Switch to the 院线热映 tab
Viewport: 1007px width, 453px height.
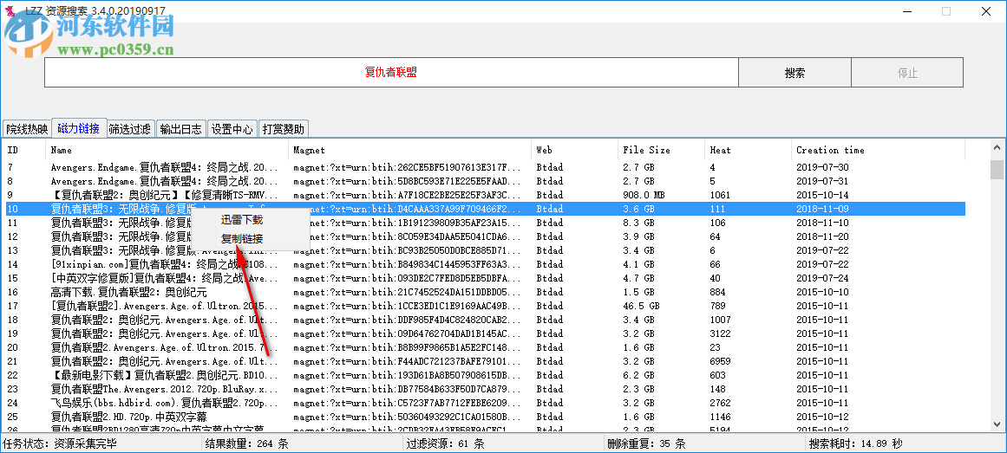(x=27, y=129)
